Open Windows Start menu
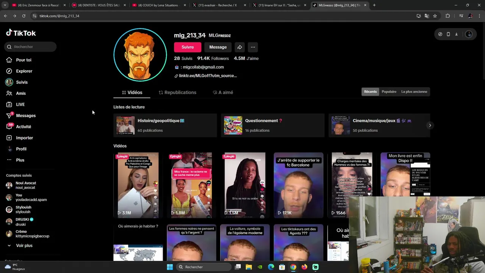Image resolution: width=485 pixels, height=273 pixels. [170, 267]
